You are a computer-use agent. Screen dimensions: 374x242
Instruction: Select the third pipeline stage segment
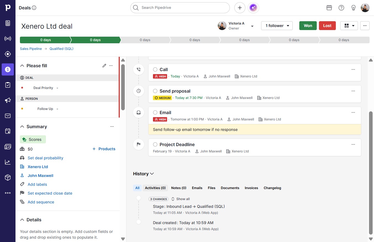(x=145, y=40)
